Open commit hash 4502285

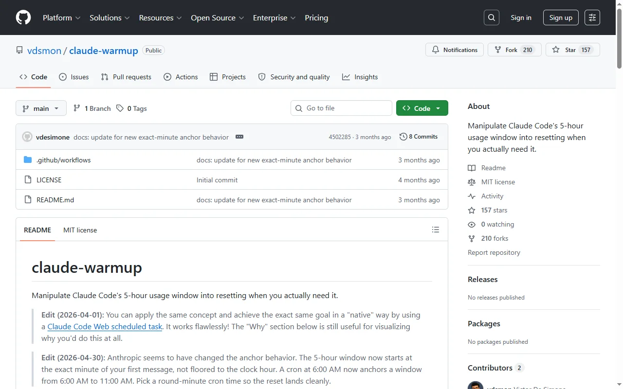pos(340,137)
